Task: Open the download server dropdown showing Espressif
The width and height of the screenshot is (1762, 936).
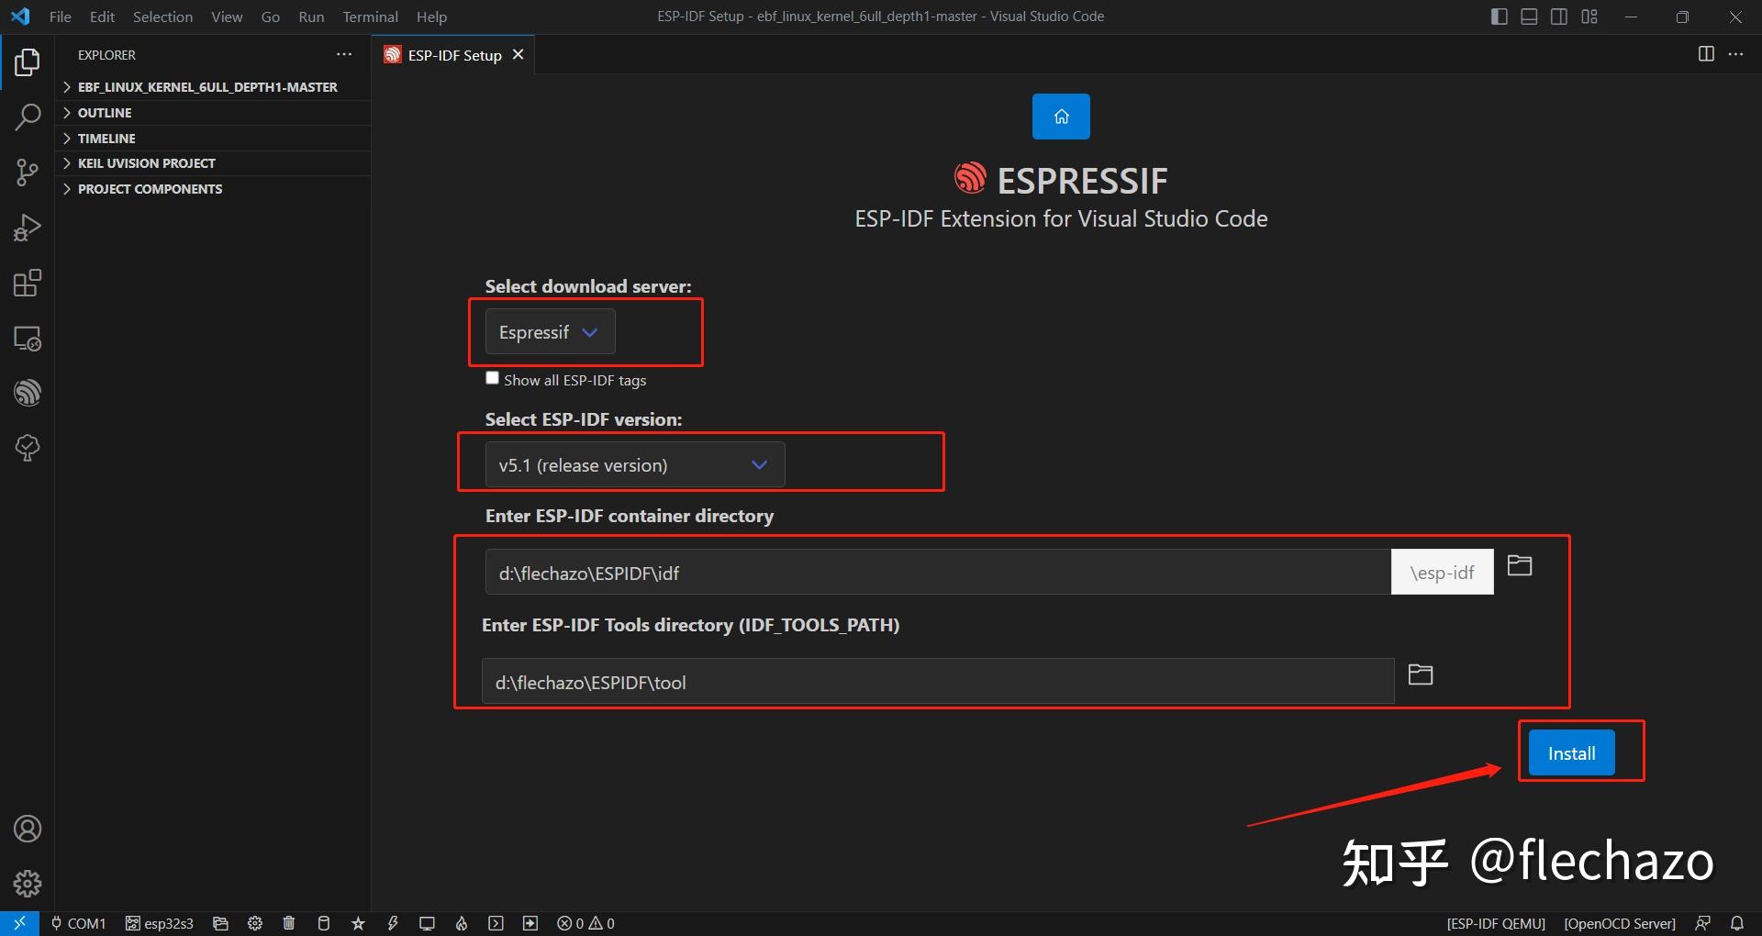Action: click(x=550, y=332)
